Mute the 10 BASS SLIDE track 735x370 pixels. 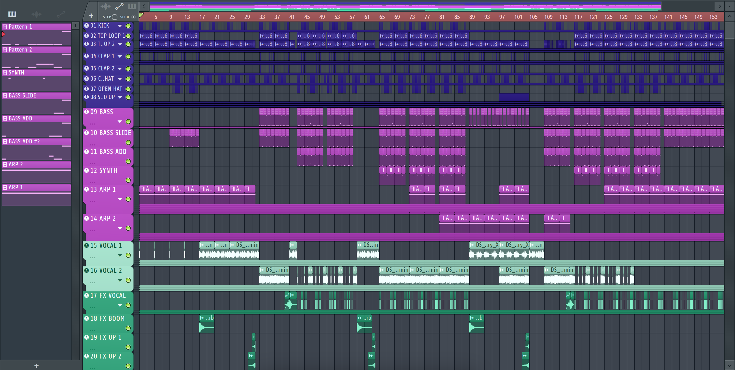[x=128, y=142]
